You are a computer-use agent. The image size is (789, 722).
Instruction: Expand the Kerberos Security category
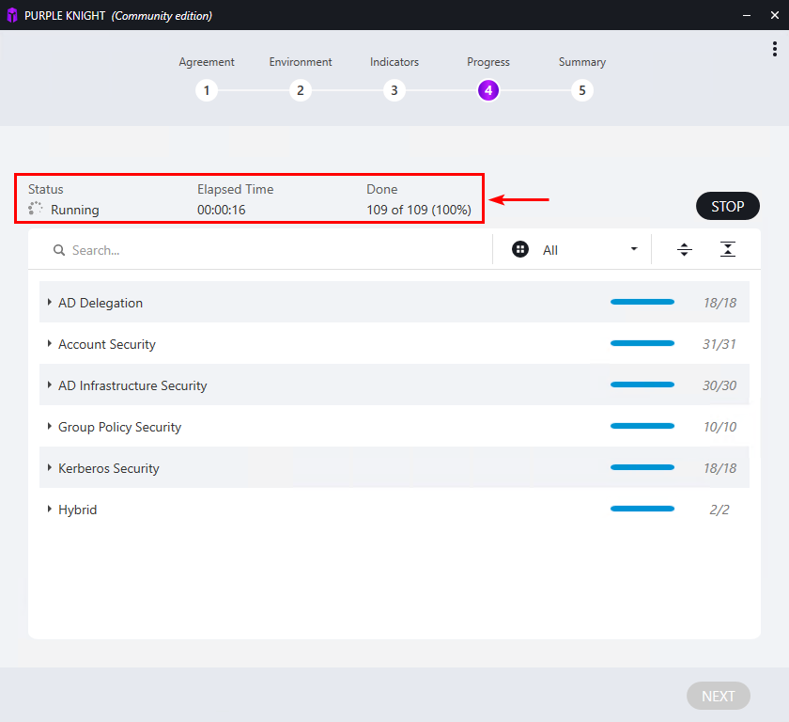click(x=50, y=468)
